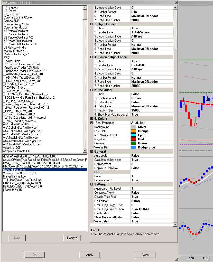
Task: Select TPO and Volume Profile Chart
Action: point(22,64)
